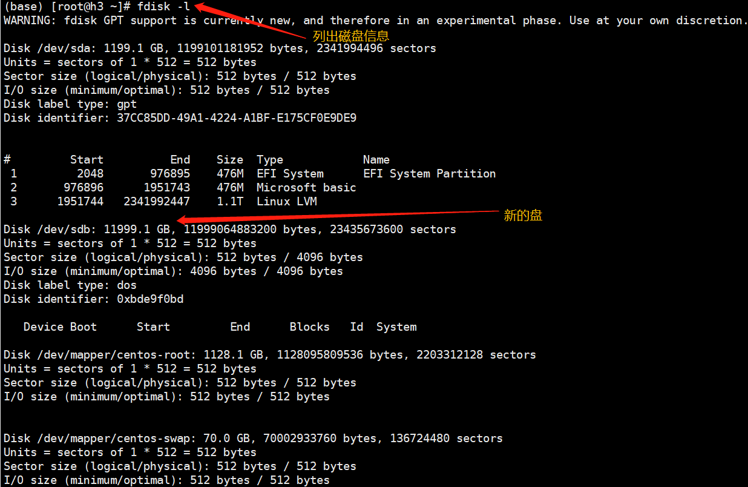Click the fdisk -l command text

click(x=163, y=6)
